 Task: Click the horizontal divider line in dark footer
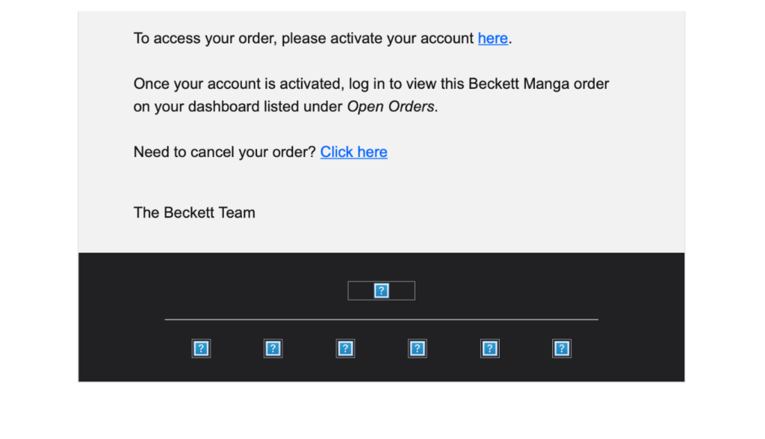tap(381, 319)
